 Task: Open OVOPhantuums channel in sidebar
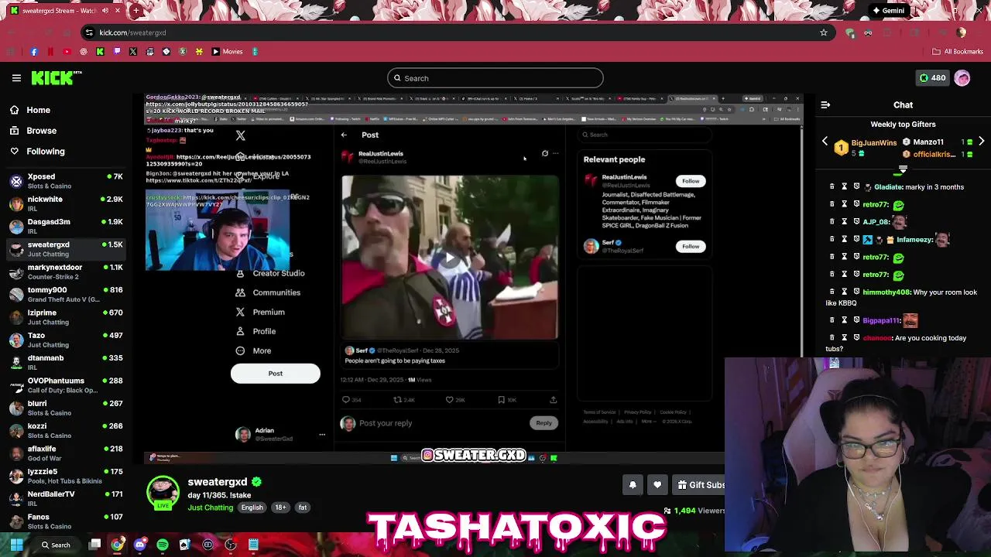66,385
